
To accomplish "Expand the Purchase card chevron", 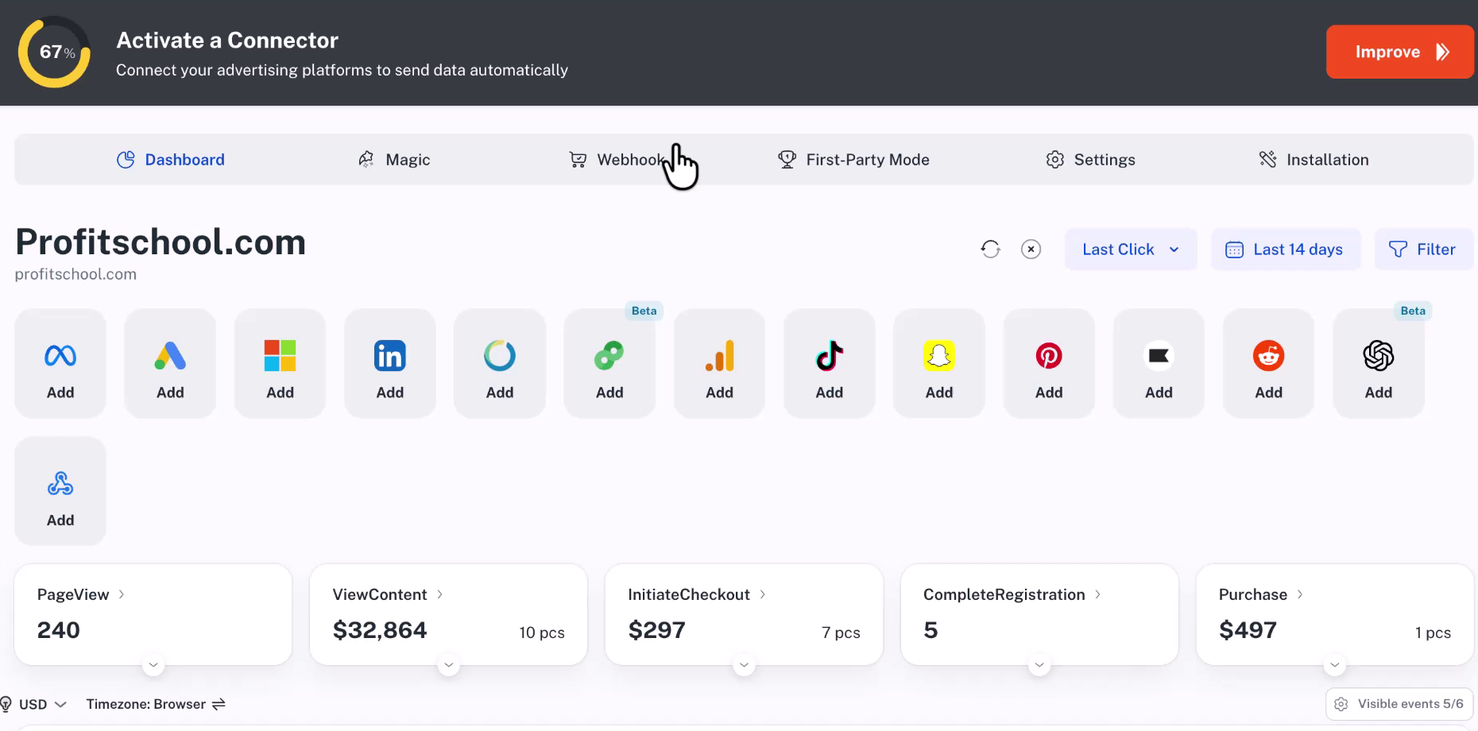I will point(1335,664).
